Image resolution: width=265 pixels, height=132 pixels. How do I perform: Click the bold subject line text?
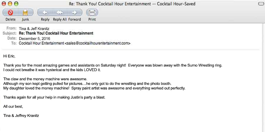56,33
